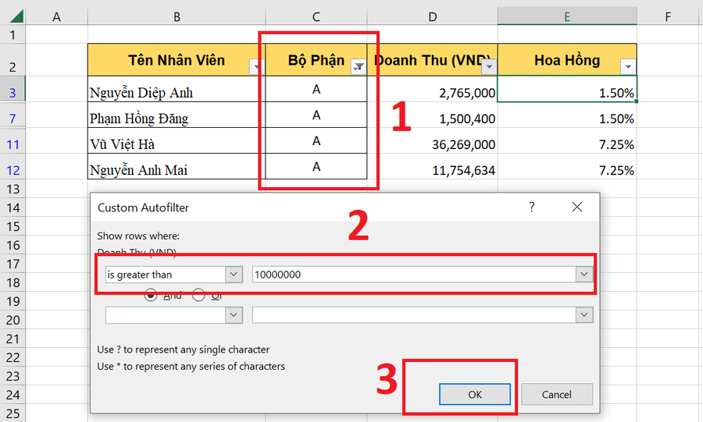Select row 13 header
703x422 pixels.
pos(12,189)
